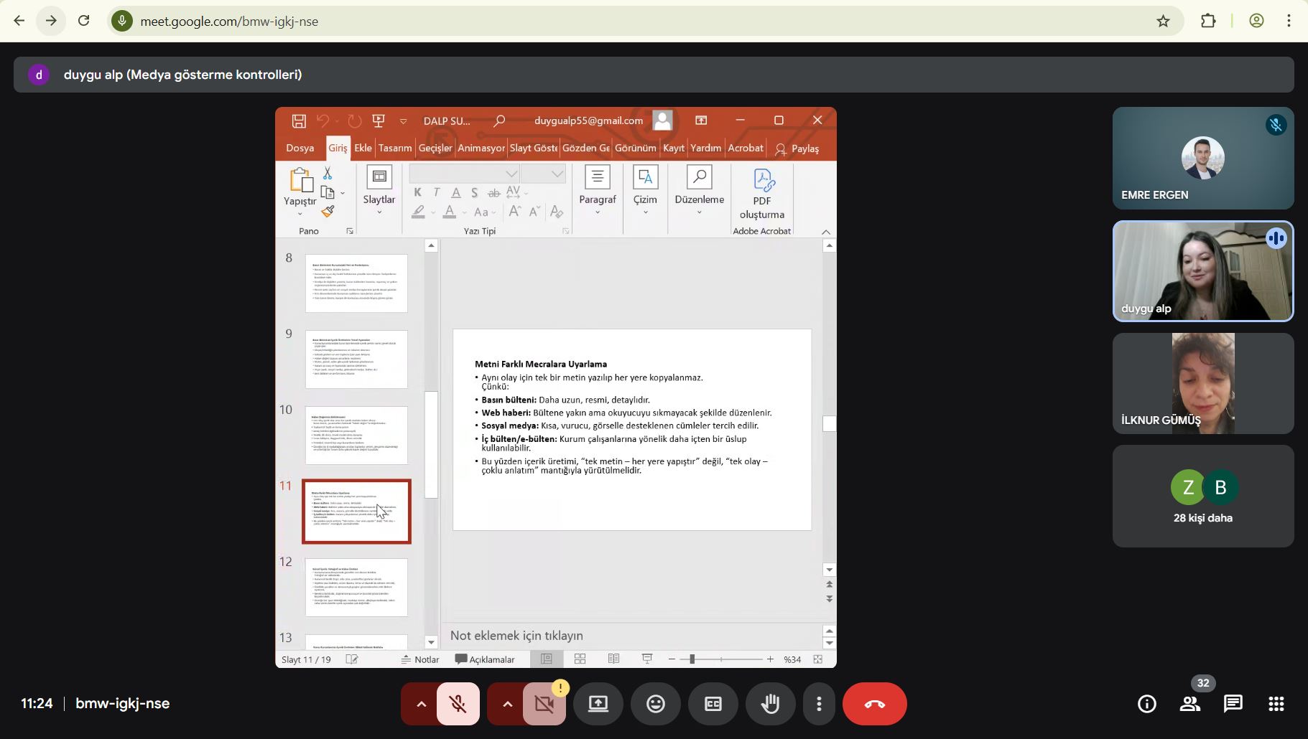This screenshot has height=739, width=1308.
Task: Click the present screen icon
Action: [x=598, y=704]
